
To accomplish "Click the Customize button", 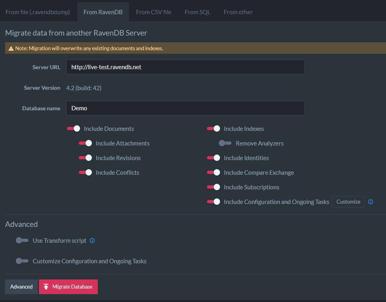I will click(348, 202).
